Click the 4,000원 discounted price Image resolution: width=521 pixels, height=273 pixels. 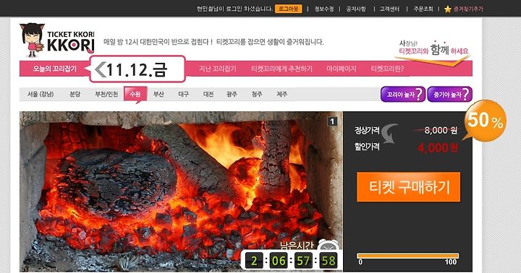[438, 147]
